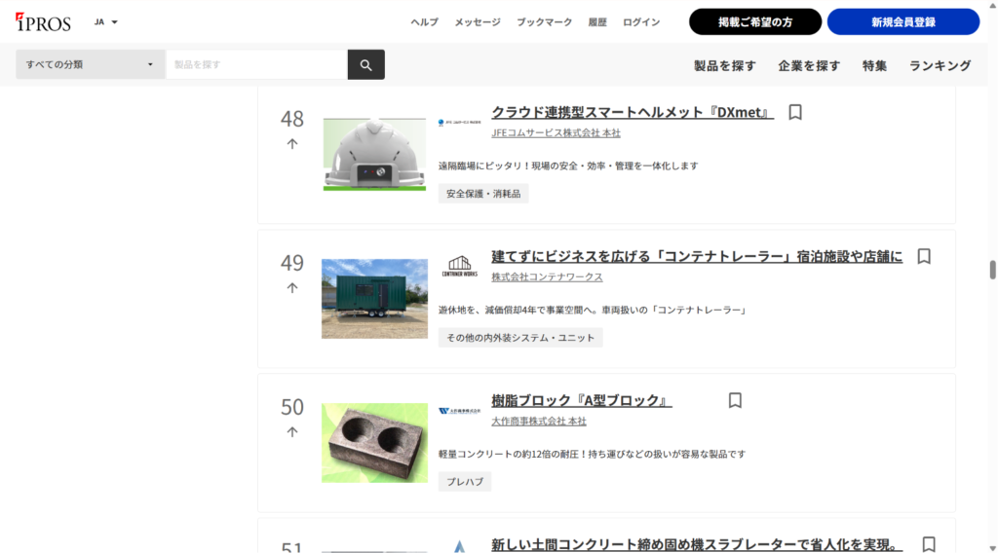Click the up arrow under rank 48
This screenshot has width=998, height=553.
(x=292, y=144)
